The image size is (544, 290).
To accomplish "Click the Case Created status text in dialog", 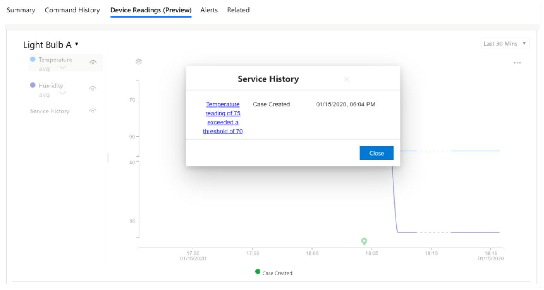I will pyautogui.click(x=271, y=104).
